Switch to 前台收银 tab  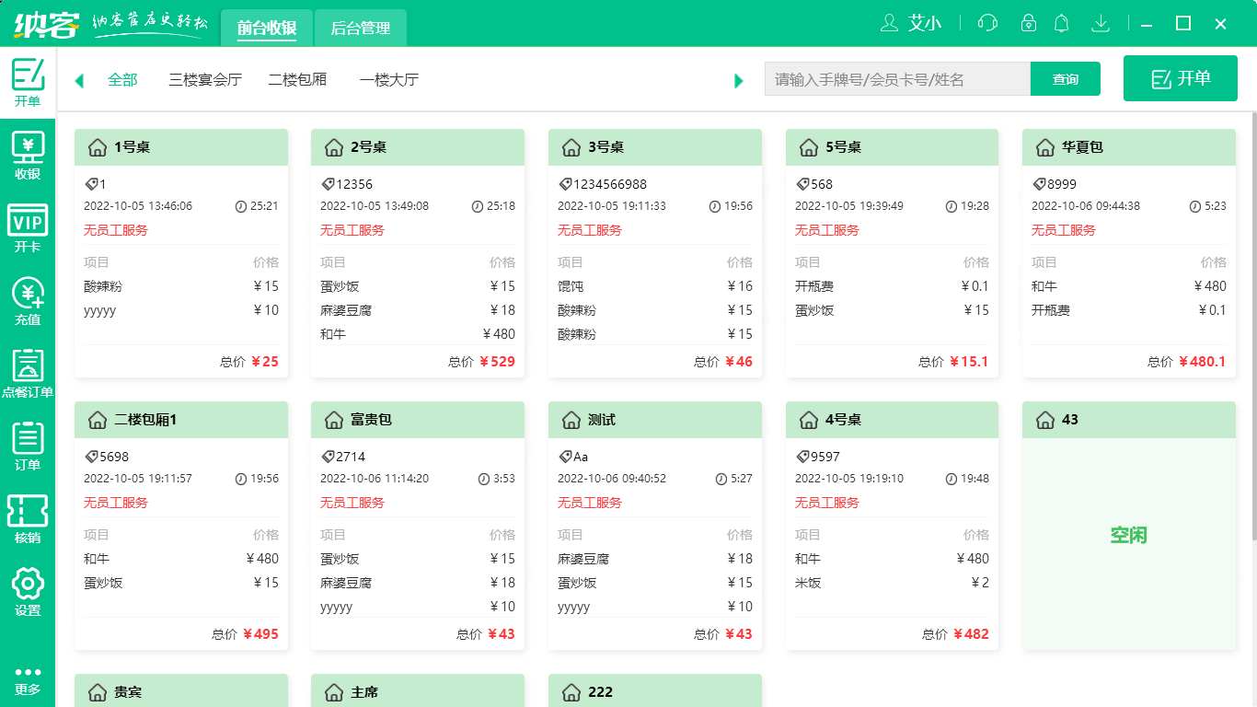coord(266,28)
